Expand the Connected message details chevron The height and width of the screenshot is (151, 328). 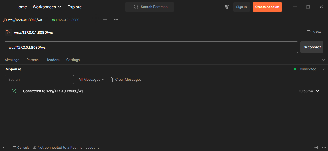pos(318,91)
